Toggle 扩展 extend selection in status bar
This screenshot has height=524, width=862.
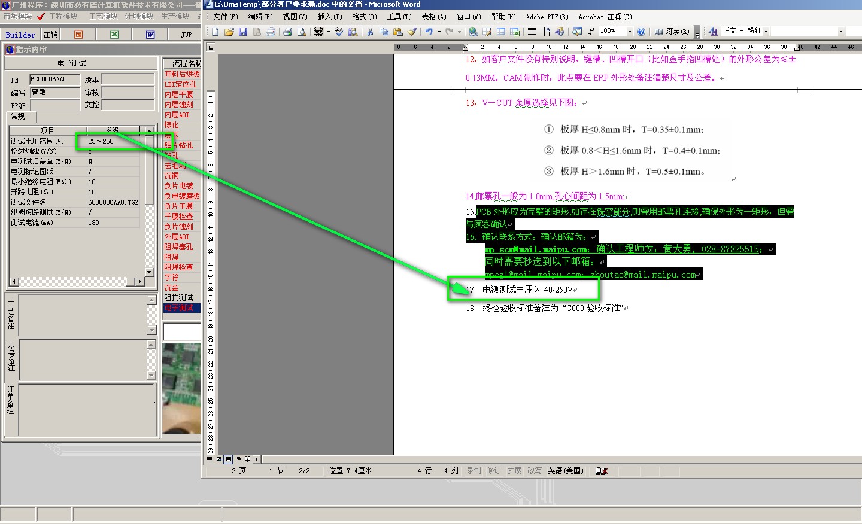[515, 471]
